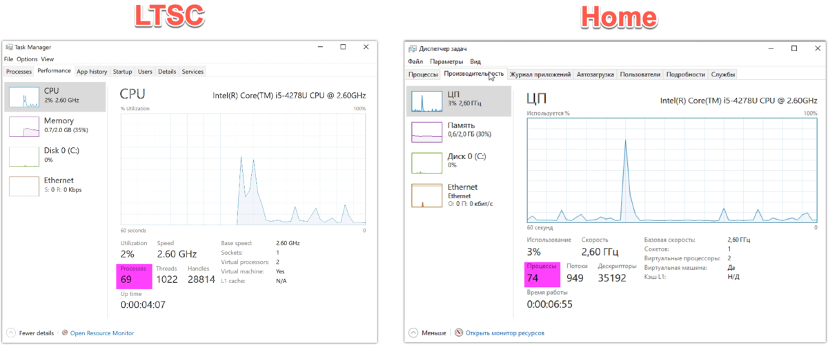
Task: Open Журнал приложений tab
Action: (x=540, y=74)
